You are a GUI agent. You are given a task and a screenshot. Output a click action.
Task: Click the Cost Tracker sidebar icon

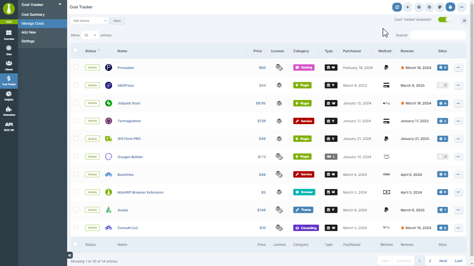9,80
